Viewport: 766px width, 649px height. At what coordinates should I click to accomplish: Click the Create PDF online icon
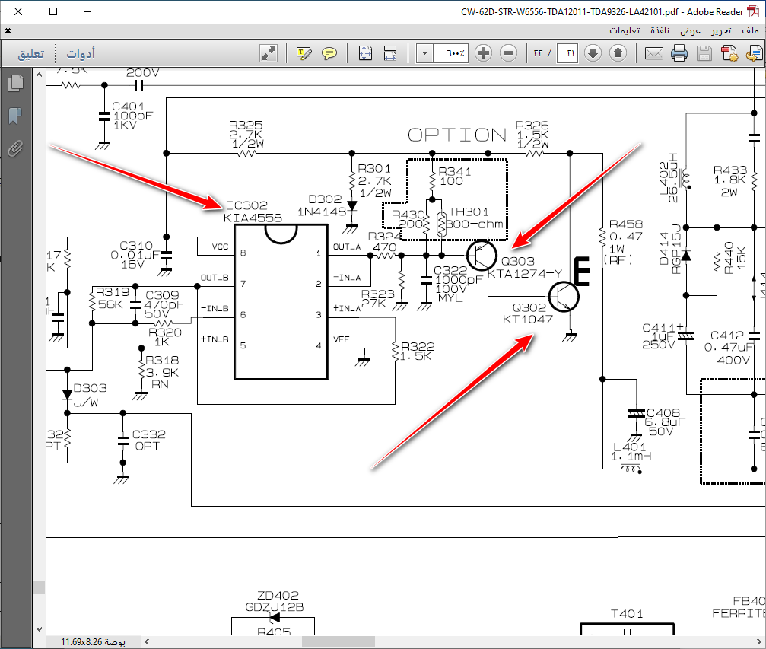point(729,53)
